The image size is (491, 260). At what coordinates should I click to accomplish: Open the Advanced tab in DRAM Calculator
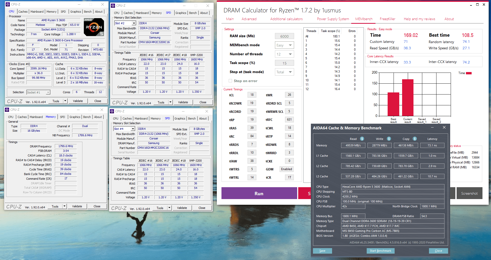point(249,19)
